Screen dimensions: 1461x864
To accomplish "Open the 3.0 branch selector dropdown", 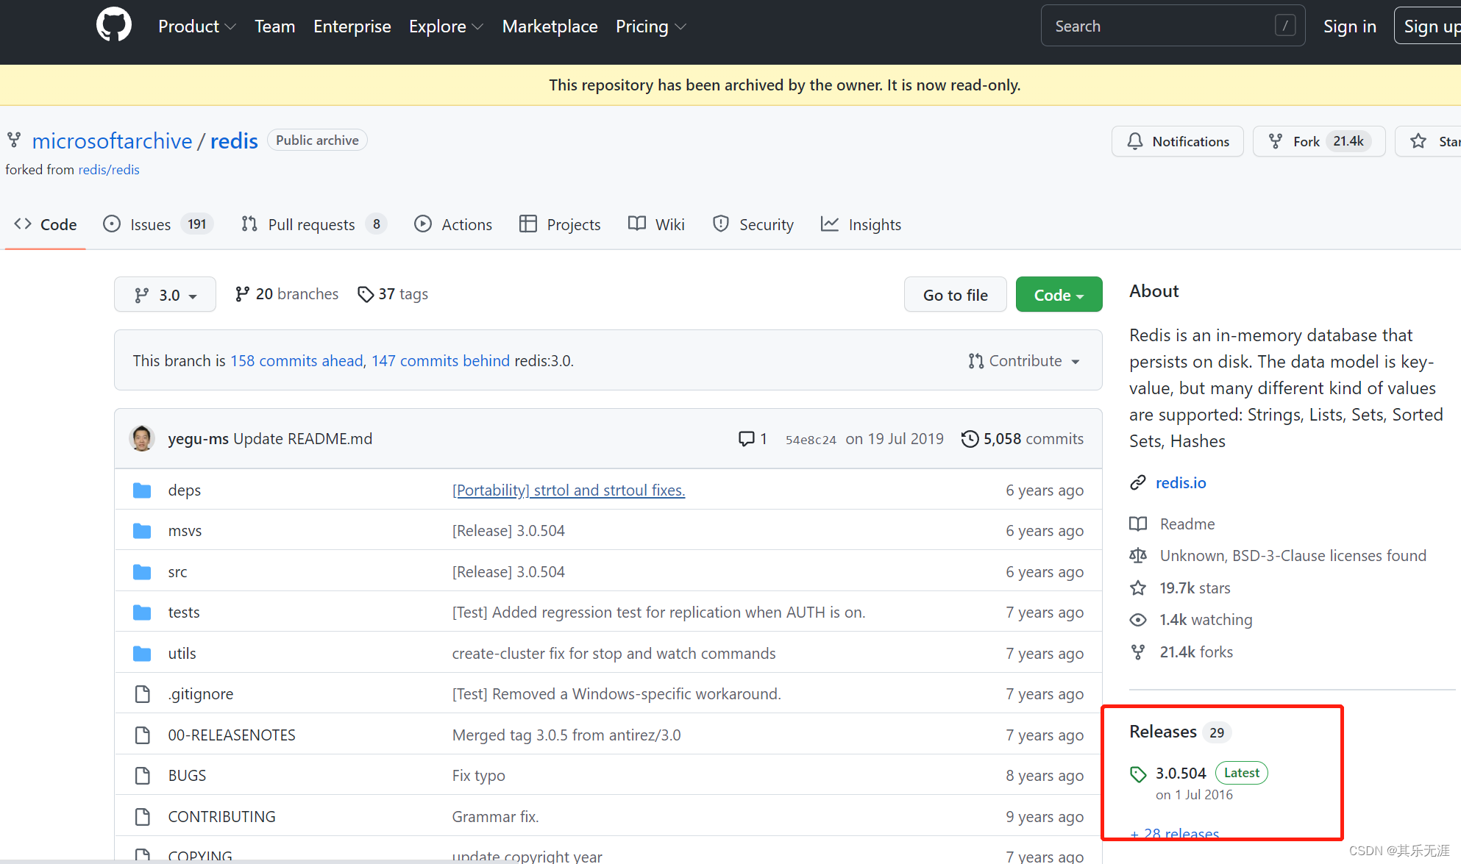I will coord(166,295).
